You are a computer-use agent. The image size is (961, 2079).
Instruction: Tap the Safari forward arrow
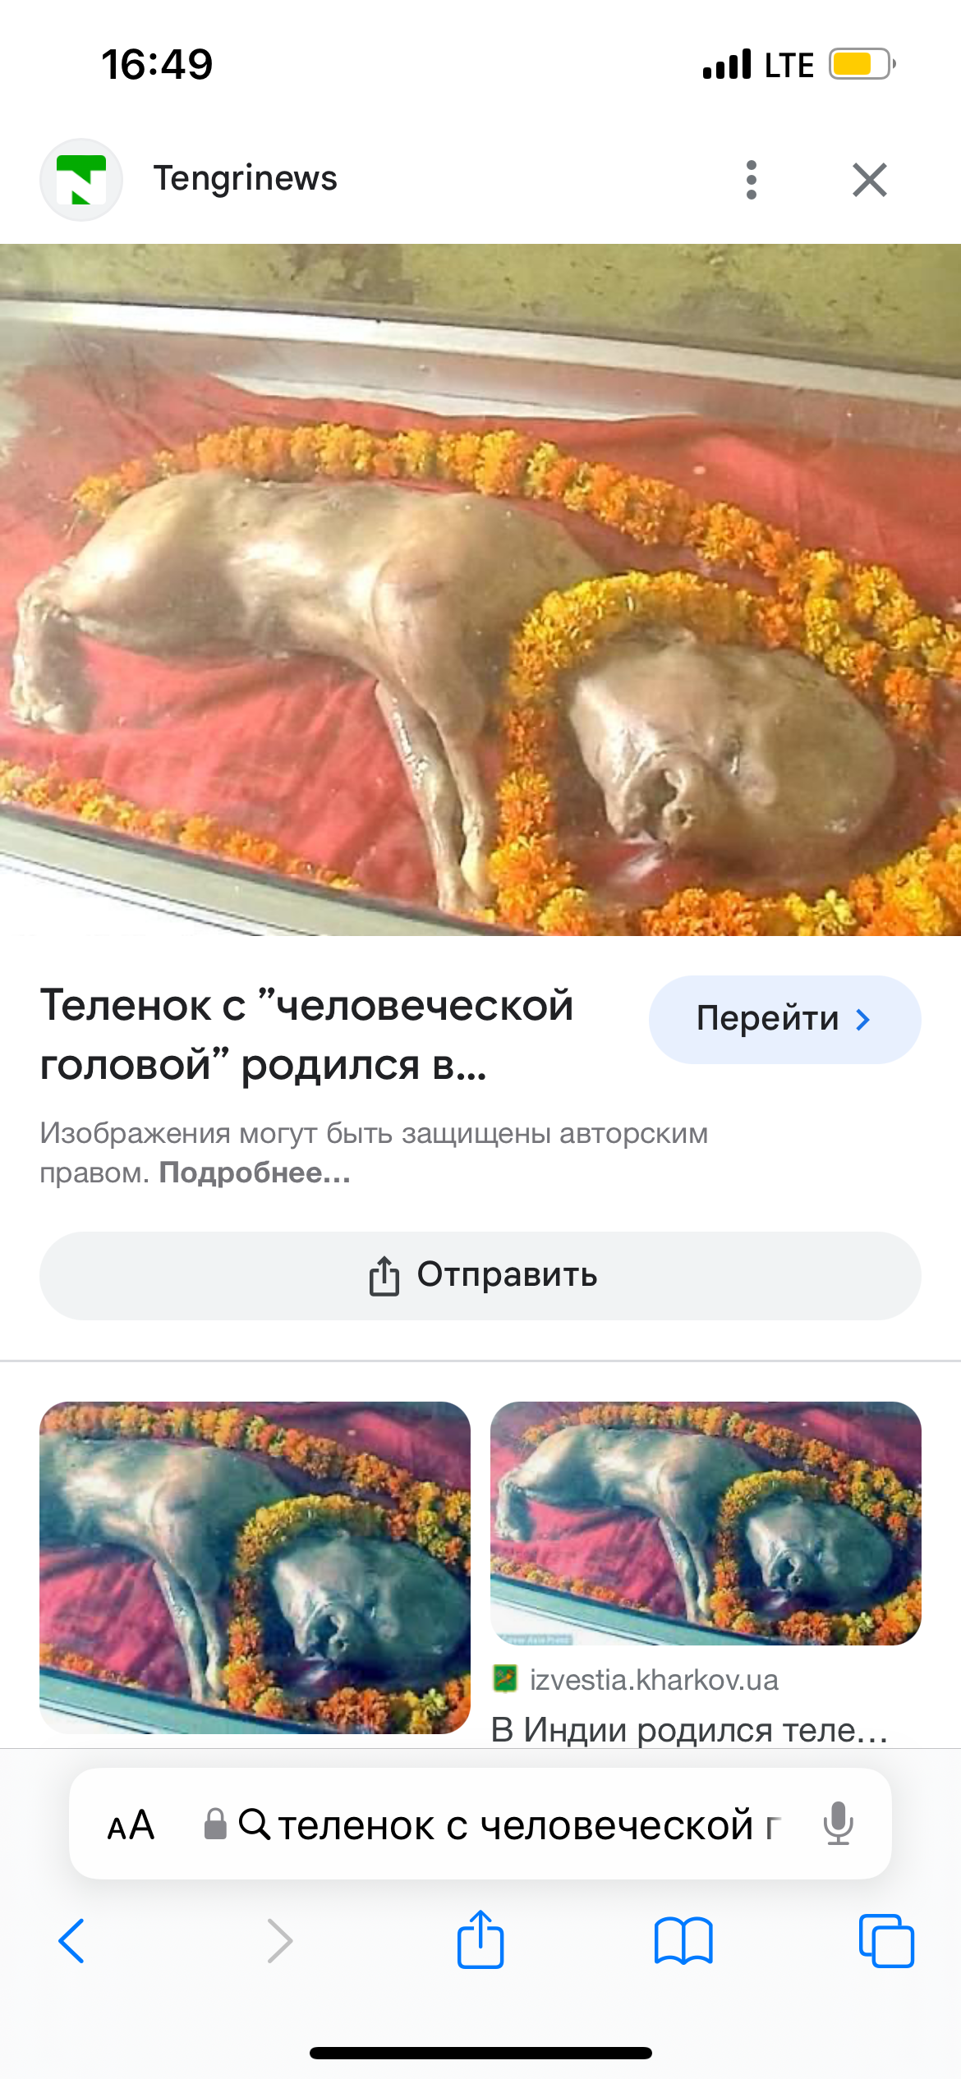279,1941
